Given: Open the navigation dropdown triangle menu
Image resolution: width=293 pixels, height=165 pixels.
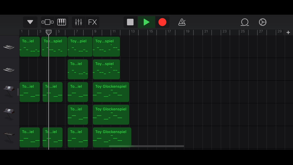Looking at the screenshot, I should (x=30, y=22).
